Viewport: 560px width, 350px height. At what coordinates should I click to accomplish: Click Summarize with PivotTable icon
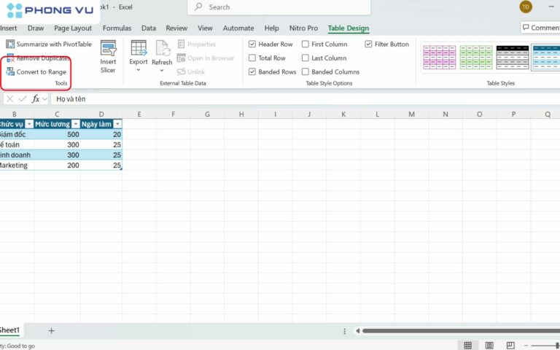(x=10, y=44)
